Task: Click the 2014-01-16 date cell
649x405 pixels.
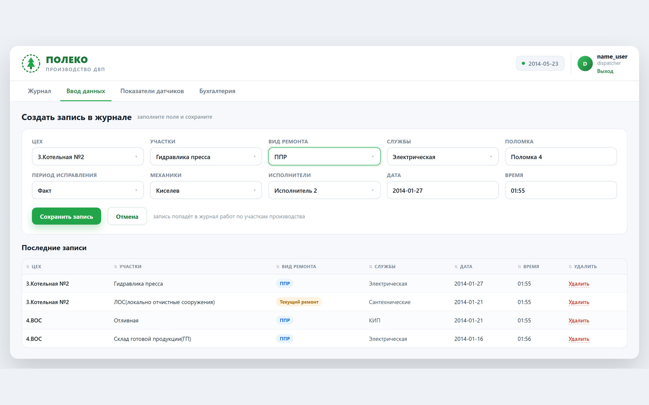Action: tap(469, 339)
